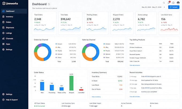Screen dimensions: 182x109
Task: Open the notifications bell
Action: (x=169, y=3)
